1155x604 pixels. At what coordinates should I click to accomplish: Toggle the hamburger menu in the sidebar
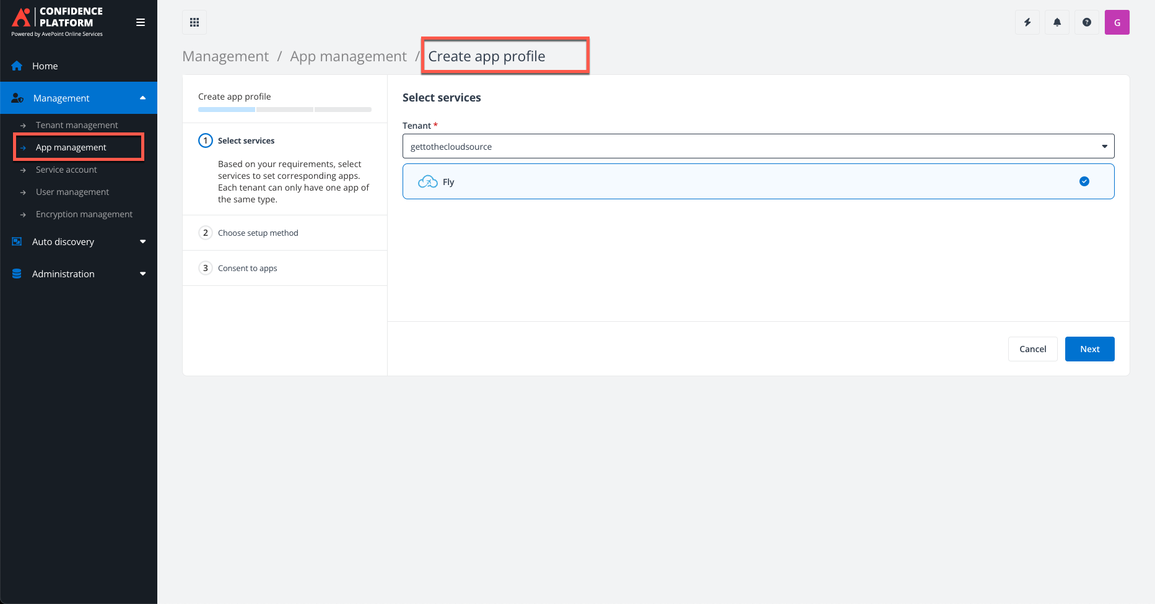click(141, 22)
